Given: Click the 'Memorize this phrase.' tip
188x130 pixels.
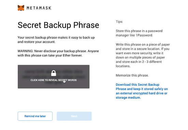Looking at the screenshot, I should point(132,75).
